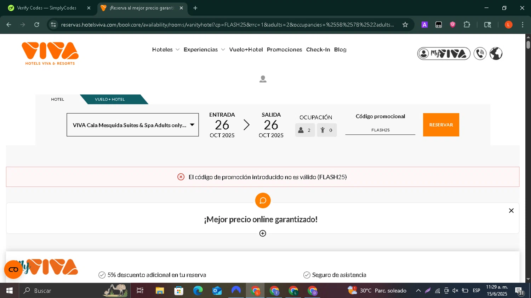Expand the best price plus icon
This screenshot has width=531, height=298.
pos(263,233)
